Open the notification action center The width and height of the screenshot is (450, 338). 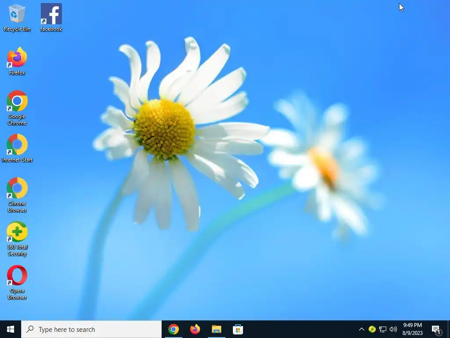(x=436, y=329)
